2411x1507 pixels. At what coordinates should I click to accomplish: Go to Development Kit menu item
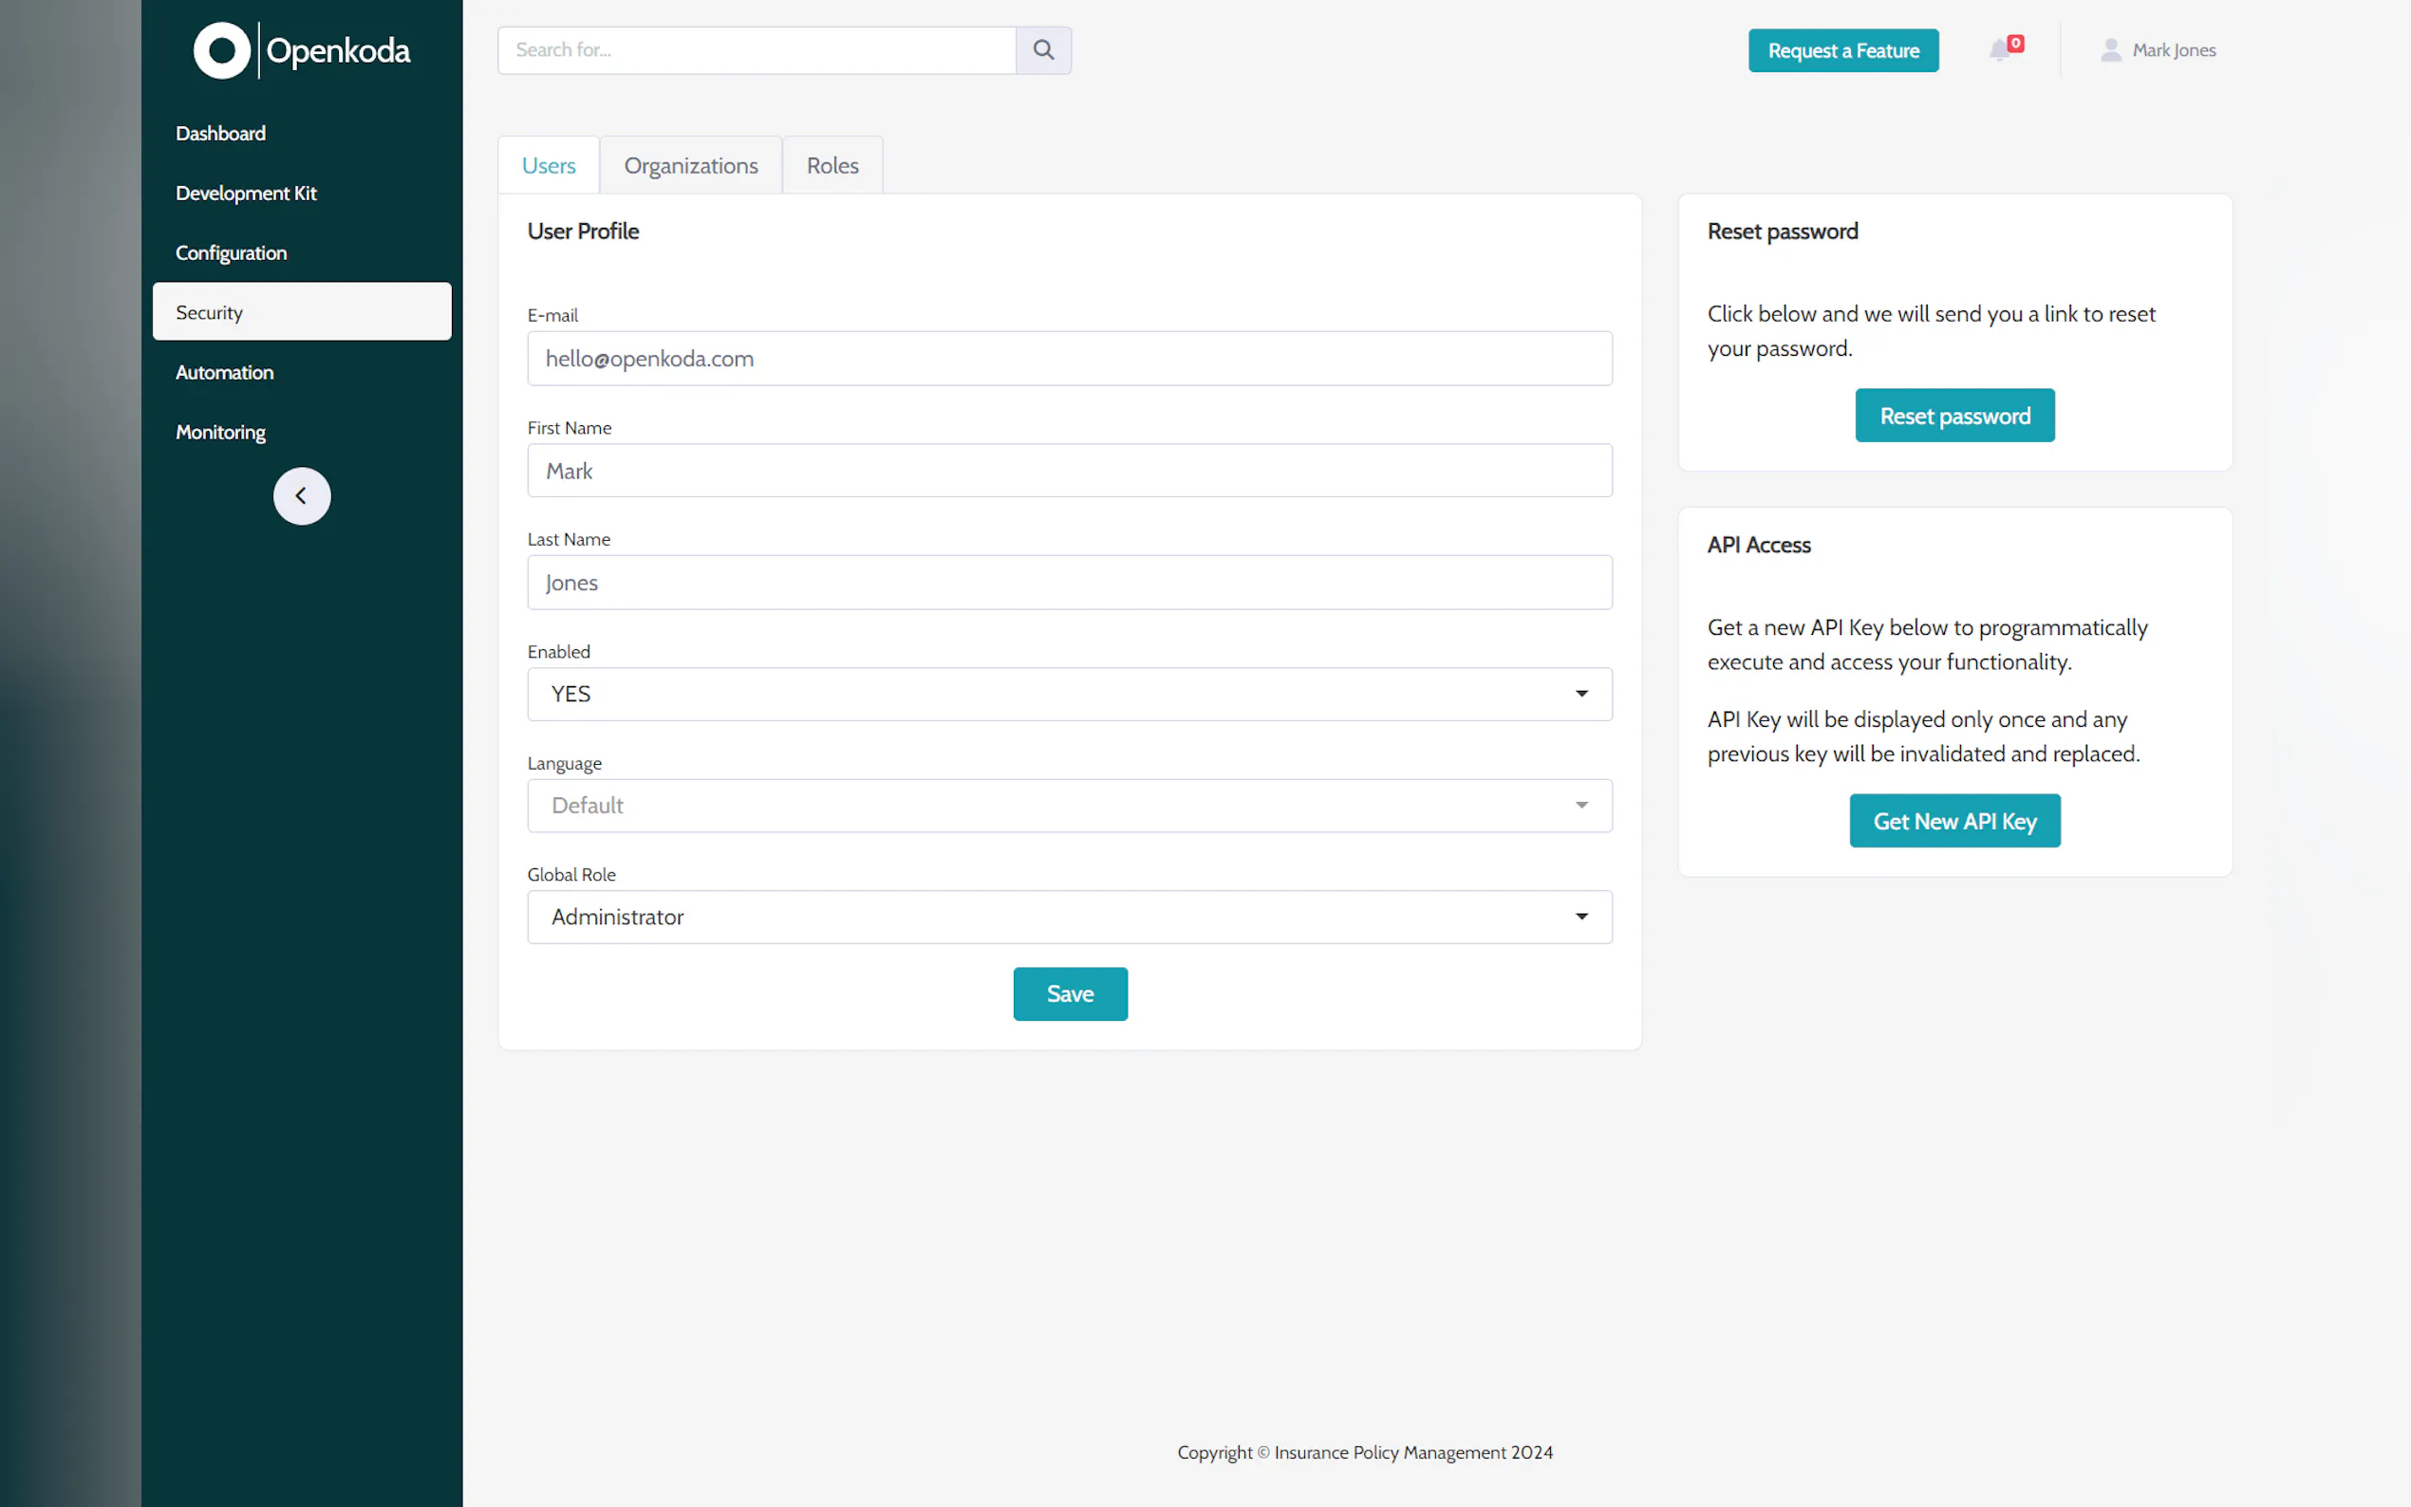(x=245, y=194)
